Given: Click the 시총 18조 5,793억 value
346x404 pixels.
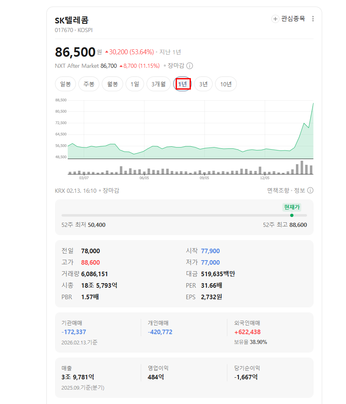Looking at the screenshot, I should (x=99, y=286).
